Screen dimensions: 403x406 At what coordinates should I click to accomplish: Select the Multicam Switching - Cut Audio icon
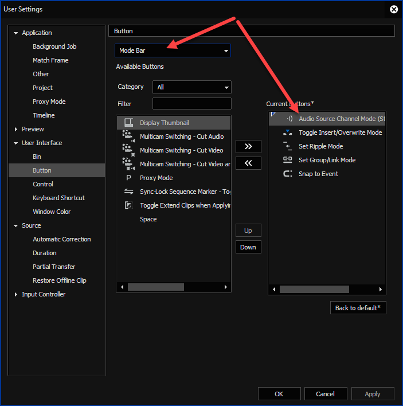[x=128, y=136]
